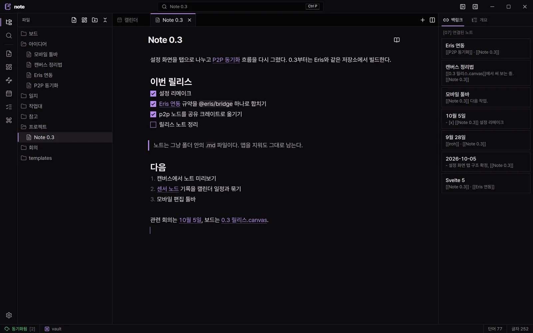Uncheck the @eris/bridge 합치기 task
The height and width of the screenshot is (333, 533).
[x=153, y=104]
